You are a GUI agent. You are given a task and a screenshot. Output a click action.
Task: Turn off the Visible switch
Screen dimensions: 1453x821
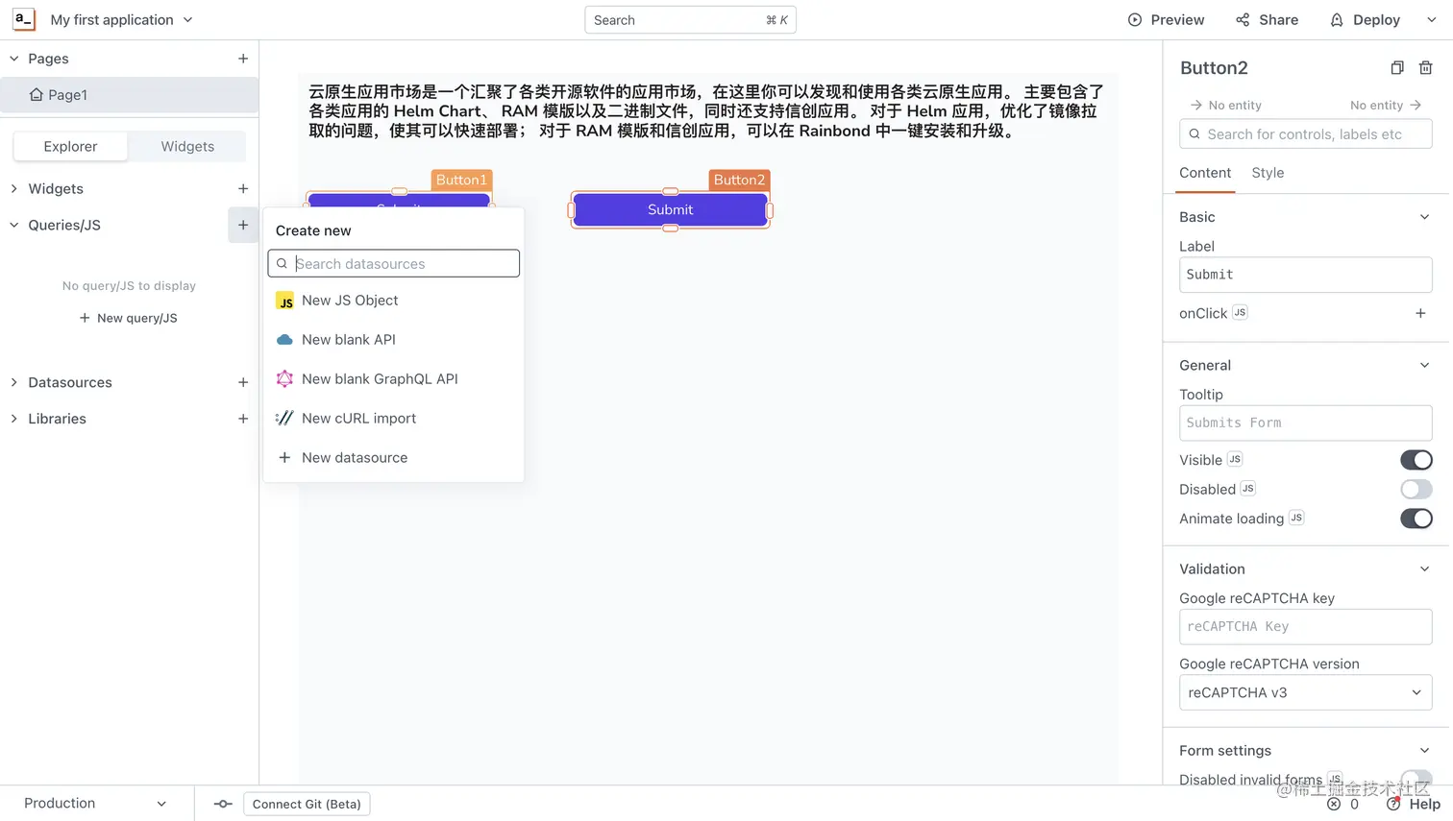point(1416,460)
